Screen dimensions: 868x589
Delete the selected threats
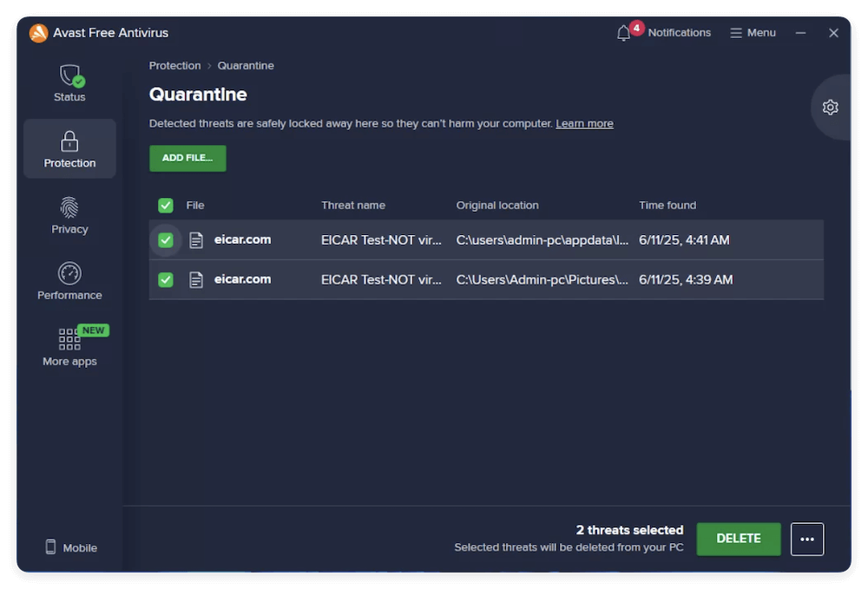pos(738,539)
